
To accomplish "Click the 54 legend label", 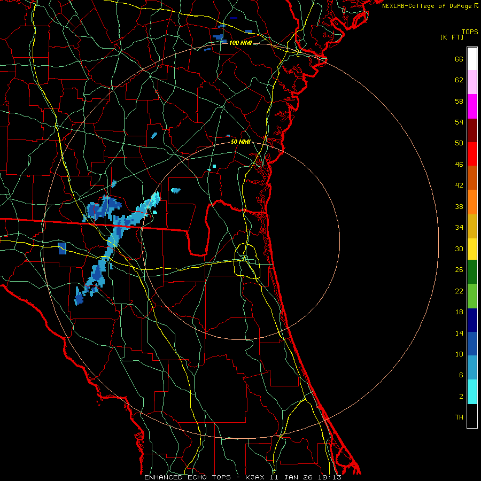I will click(x=459, y=122).
